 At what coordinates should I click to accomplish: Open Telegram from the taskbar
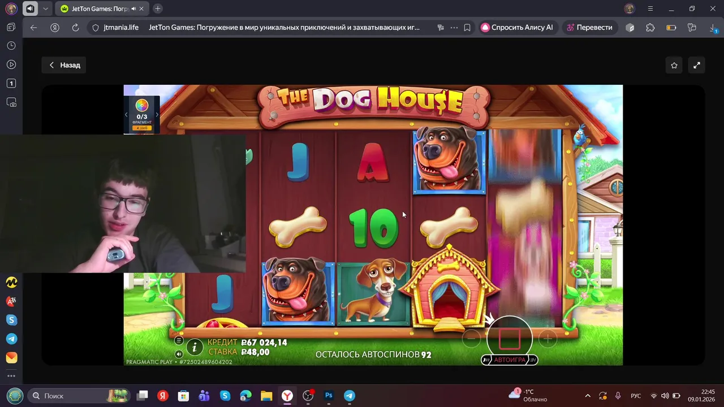350,396
